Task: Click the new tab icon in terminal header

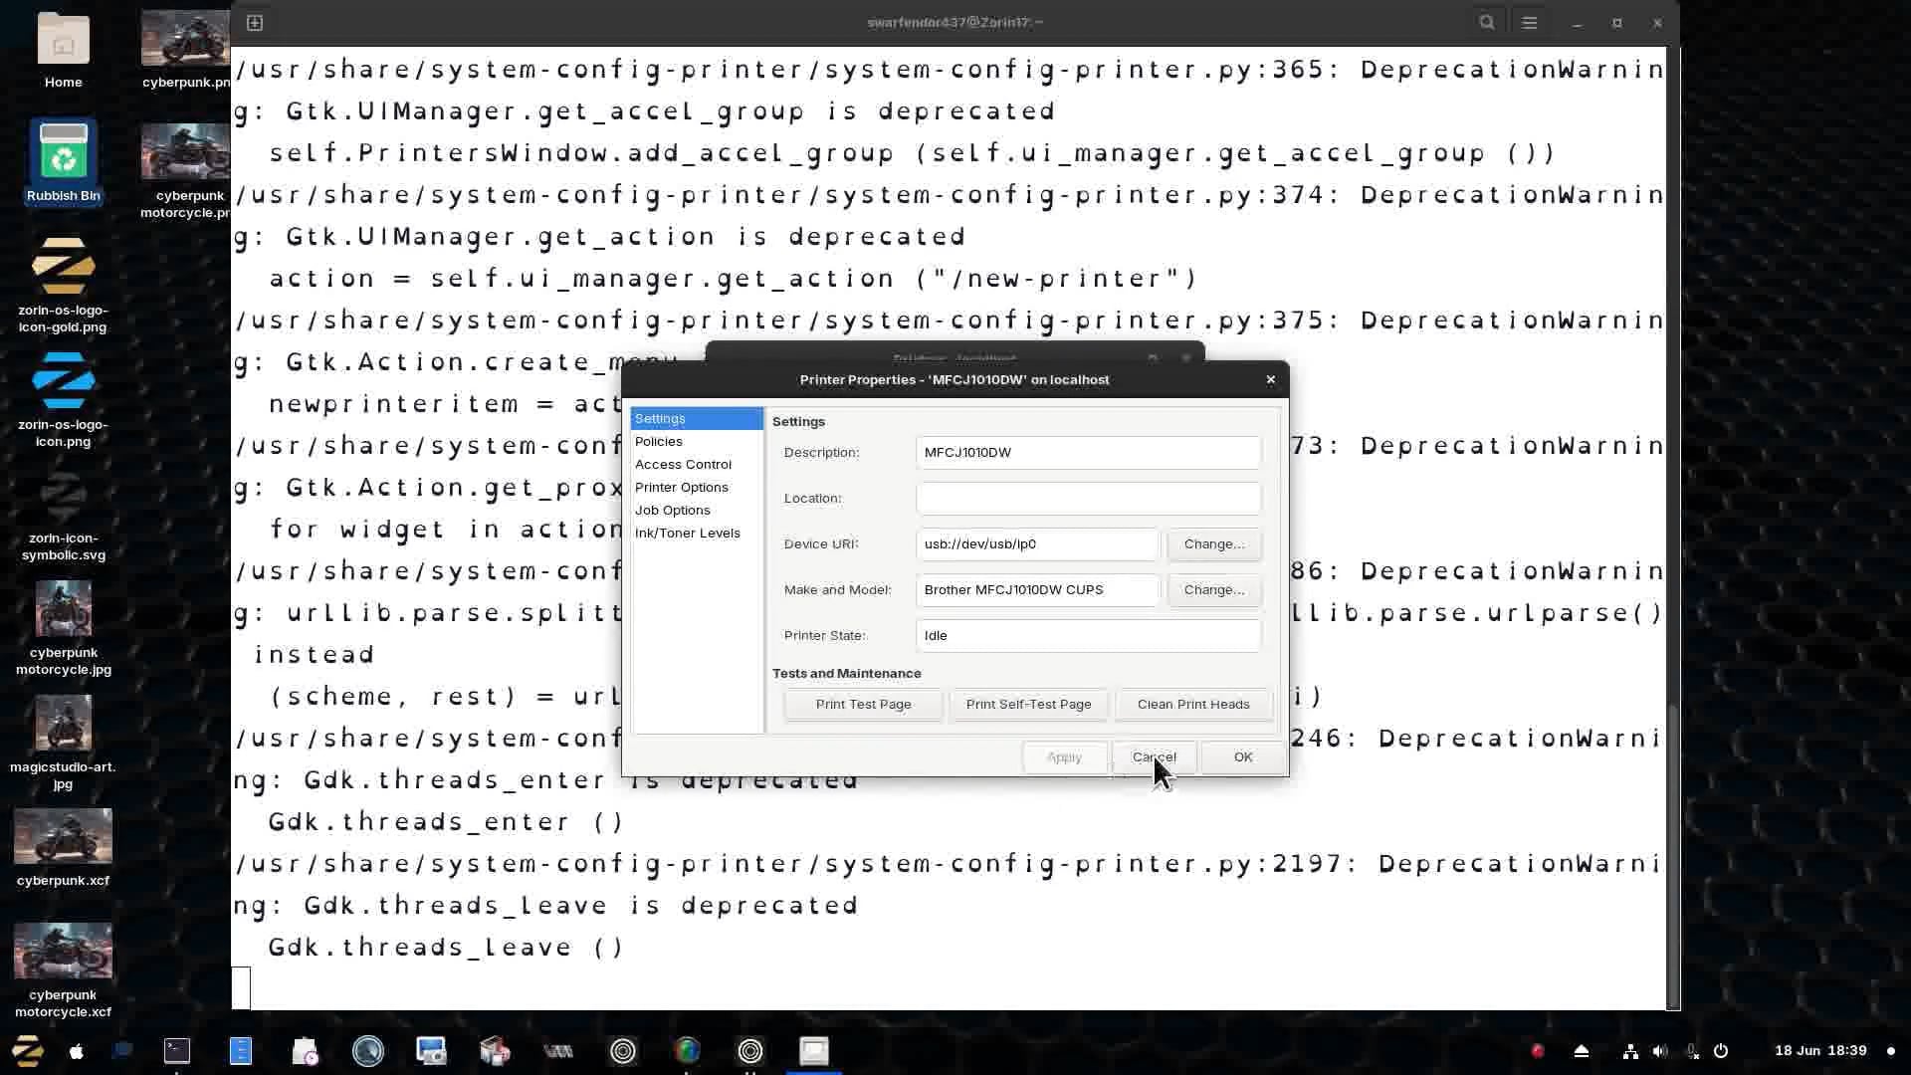Action: coord(255,22)
